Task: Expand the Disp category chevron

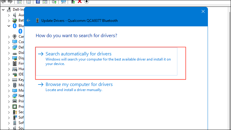Action: (x=9, y=58)
